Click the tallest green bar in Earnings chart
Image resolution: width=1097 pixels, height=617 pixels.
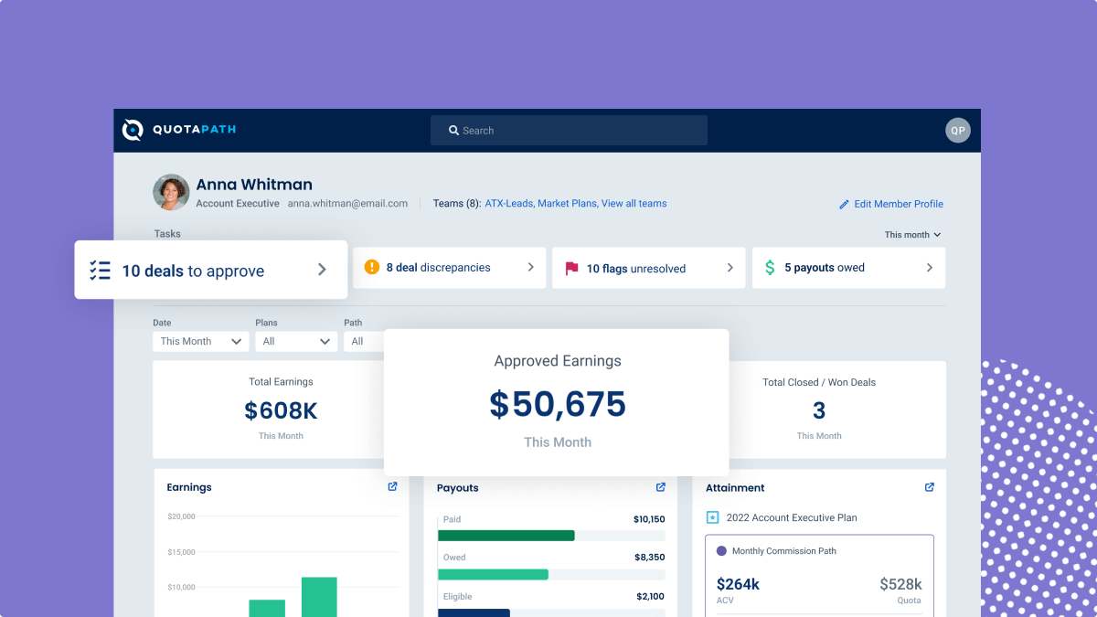point(319,597)
